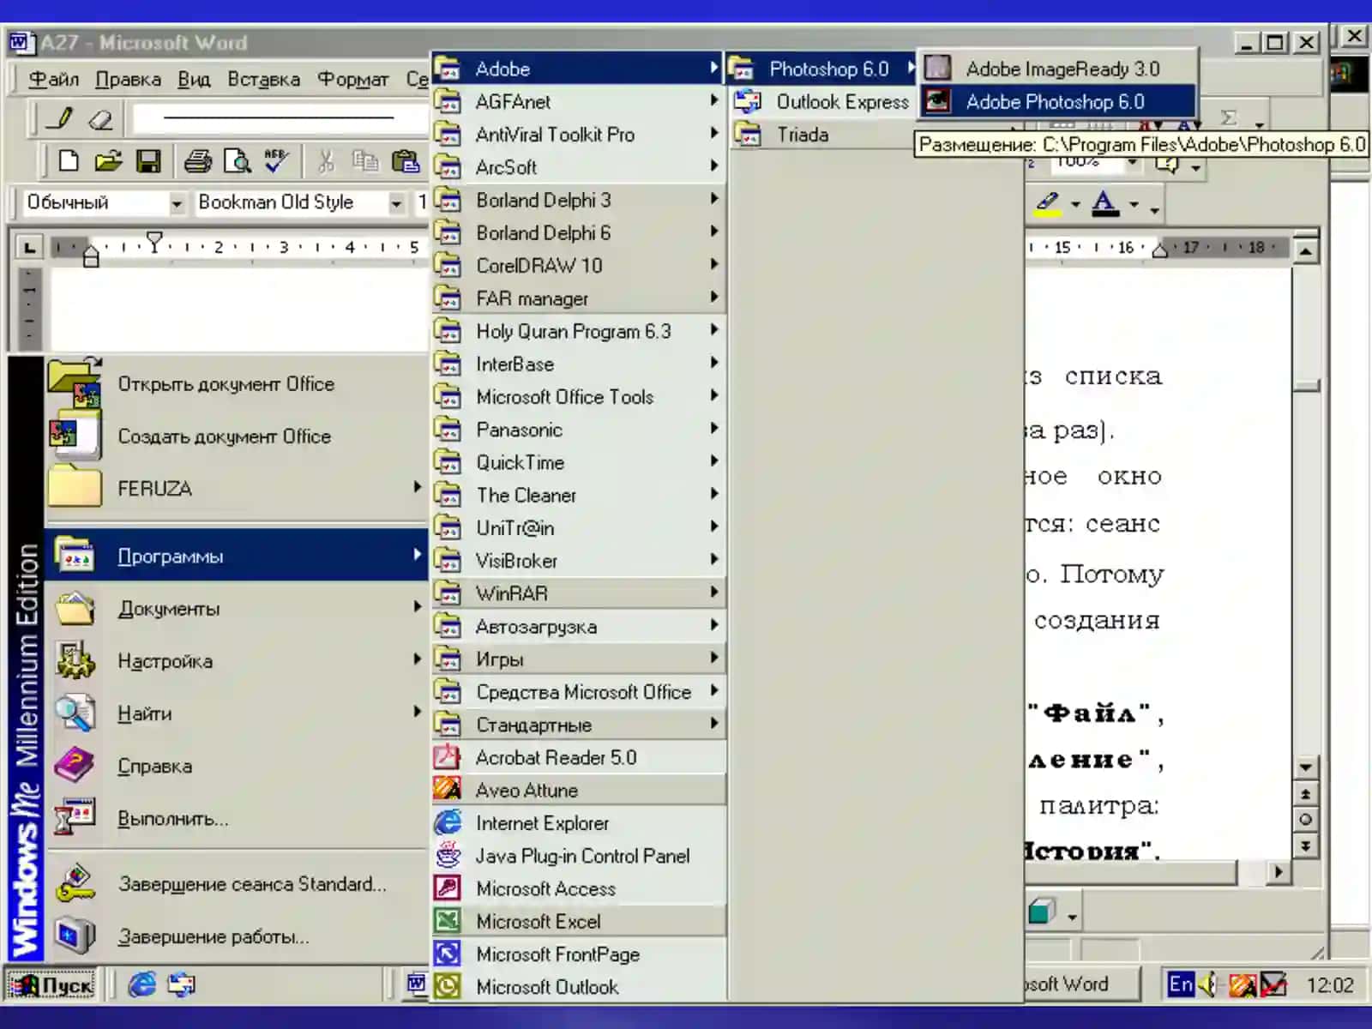Viewport: 1372px width, 1029px height.
Task: Expand the Borland Delphi 6 submenu
Action: tap(579, 233)
